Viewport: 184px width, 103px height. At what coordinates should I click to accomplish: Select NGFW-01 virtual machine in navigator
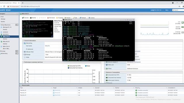click(6, 34)
